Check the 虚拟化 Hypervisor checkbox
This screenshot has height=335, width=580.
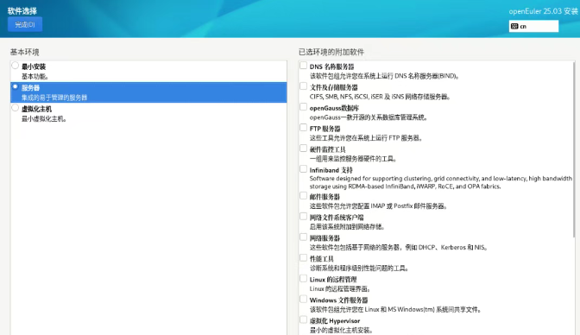[303, 319]
